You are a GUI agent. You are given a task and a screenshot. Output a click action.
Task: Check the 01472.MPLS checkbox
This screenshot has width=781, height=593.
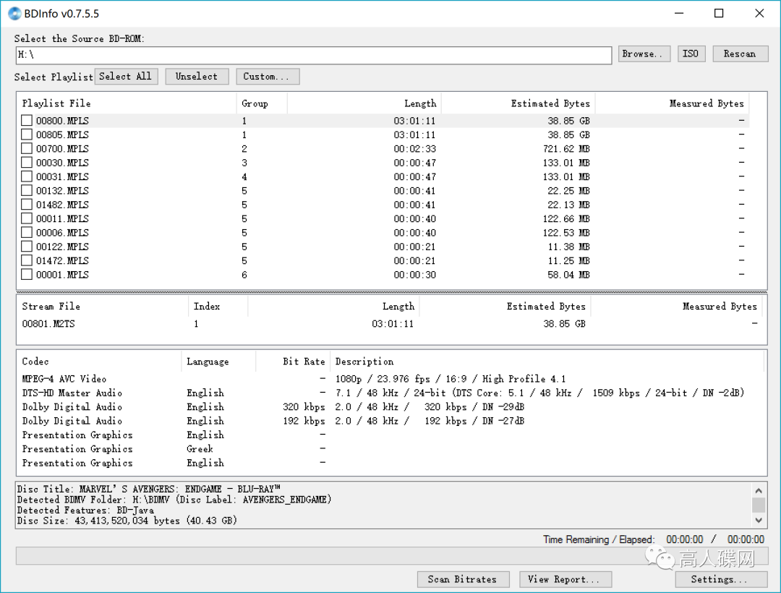pyautogui.click(x=27, y=260)
